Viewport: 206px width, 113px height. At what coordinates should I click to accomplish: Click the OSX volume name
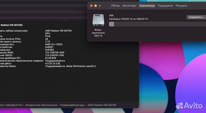coord(111,15)
